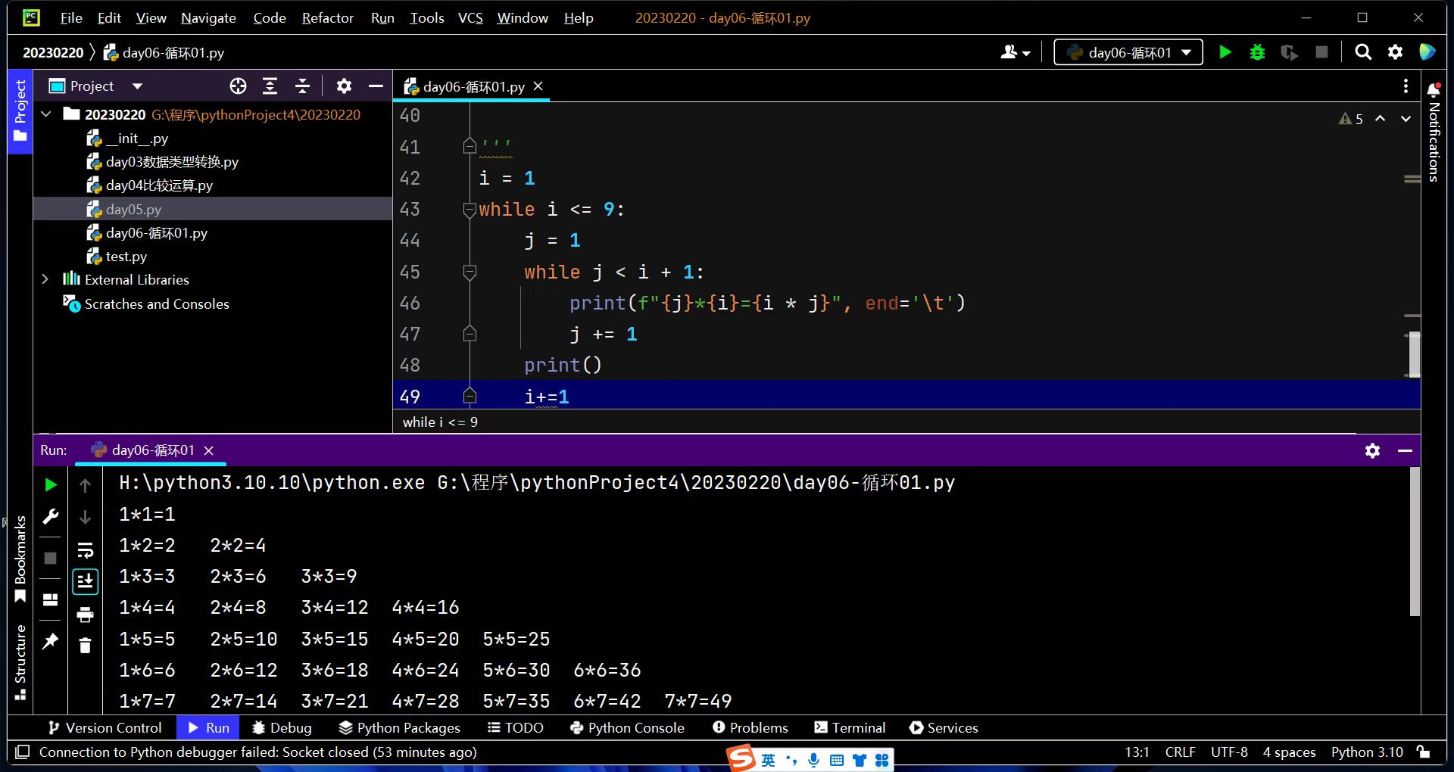Rerun the script from Run panel
The image size is (1454, 772).
(x=51, y=484)
